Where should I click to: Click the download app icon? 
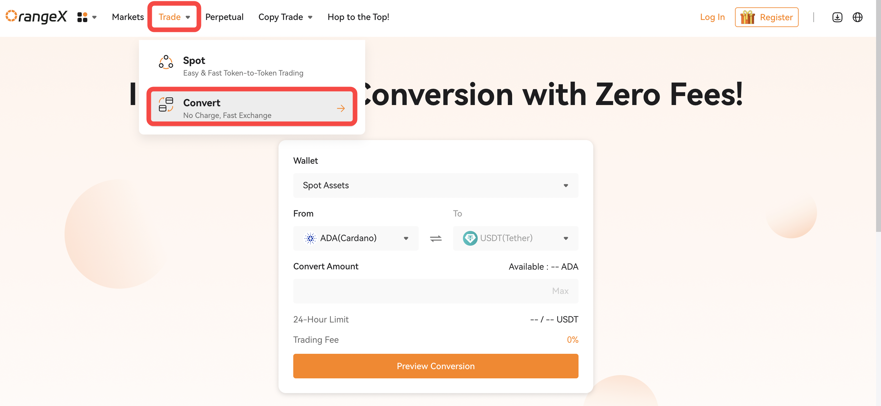coord(837,17)
